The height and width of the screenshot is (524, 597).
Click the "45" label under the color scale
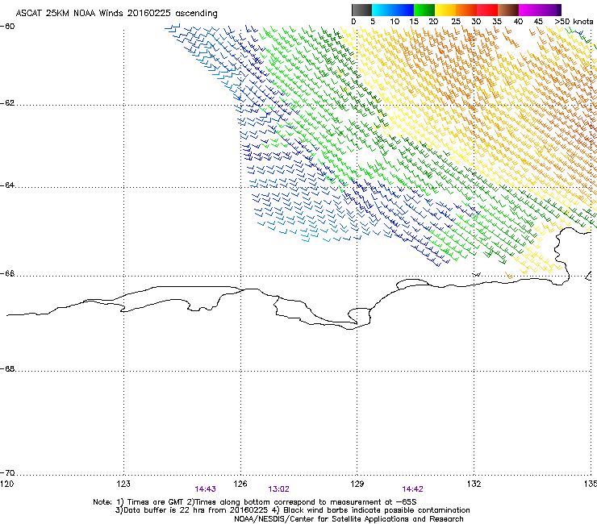(x=538, y=21)
